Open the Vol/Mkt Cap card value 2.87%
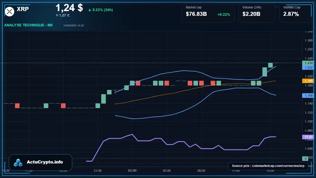Image resolution: width=316 pixels, height=178 pixels. (x=291, y=14)
